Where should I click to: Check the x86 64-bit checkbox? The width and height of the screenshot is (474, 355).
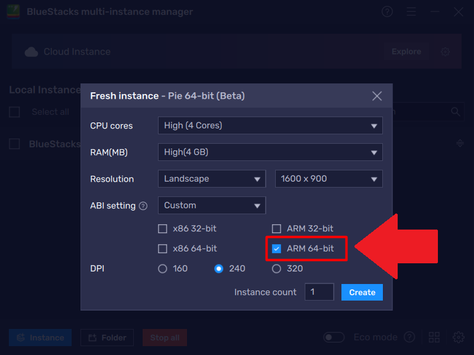tap(163, 248)
